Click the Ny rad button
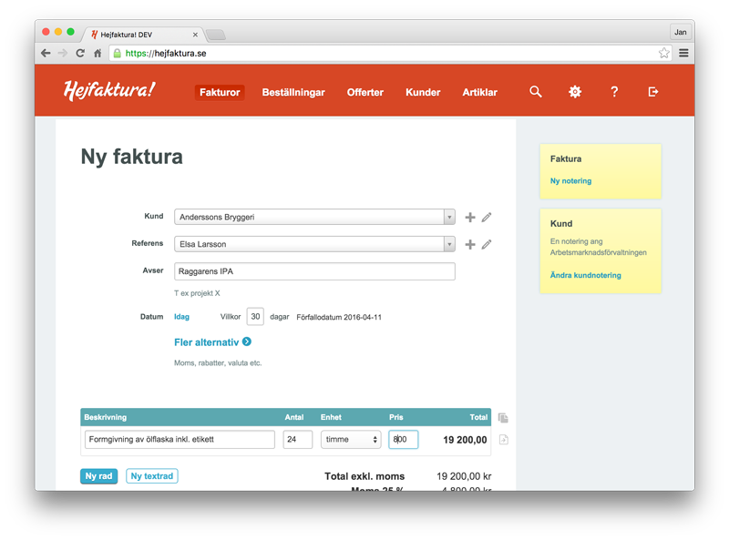This screenshot has width=729, height=540. point(99,476)
